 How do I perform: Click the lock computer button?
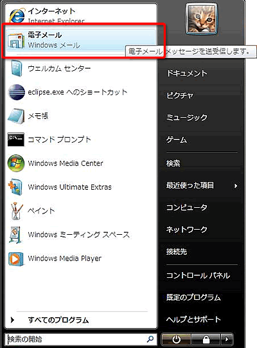click(206, 339)
